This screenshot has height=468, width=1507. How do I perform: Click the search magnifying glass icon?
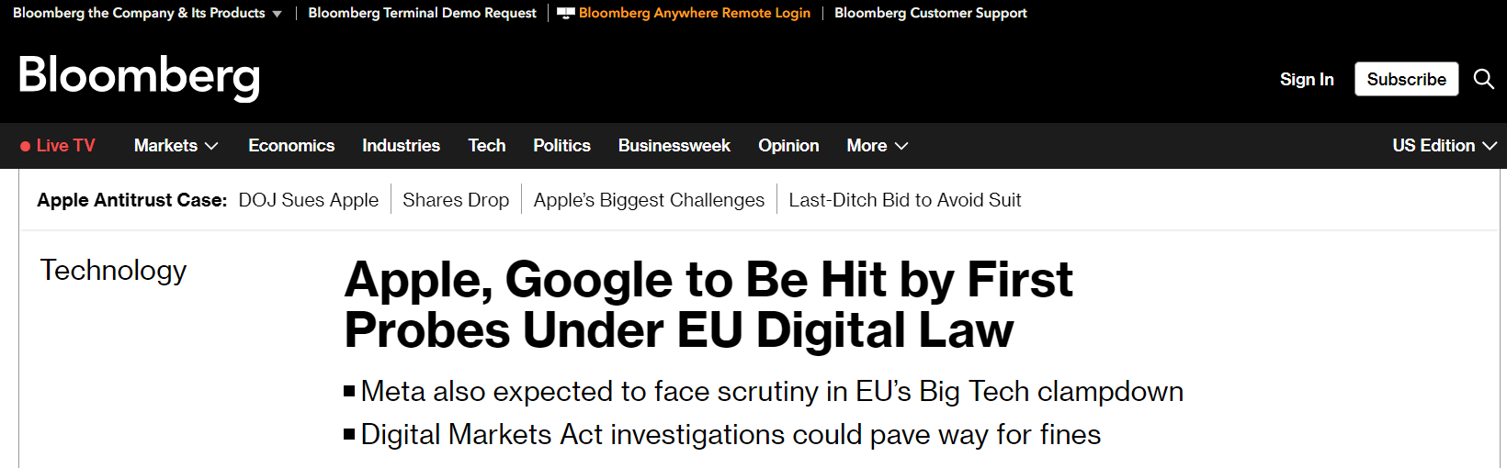(1483, 79)
